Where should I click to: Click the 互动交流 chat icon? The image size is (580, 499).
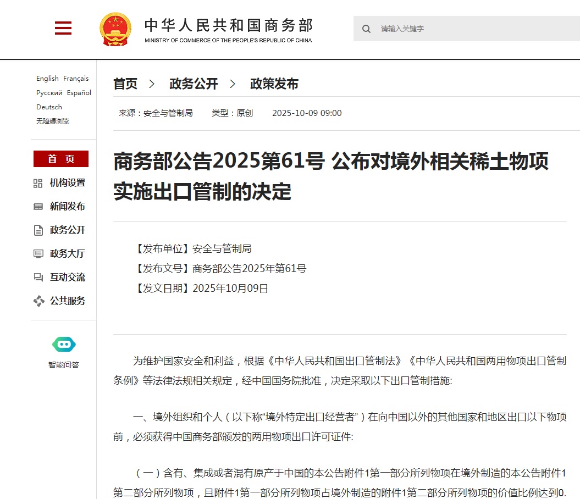[x=38, y=278]
